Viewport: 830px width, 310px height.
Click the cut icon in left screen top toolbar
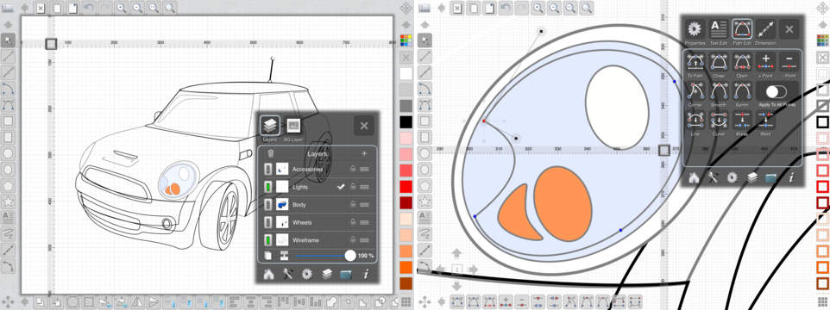point(41,8)
